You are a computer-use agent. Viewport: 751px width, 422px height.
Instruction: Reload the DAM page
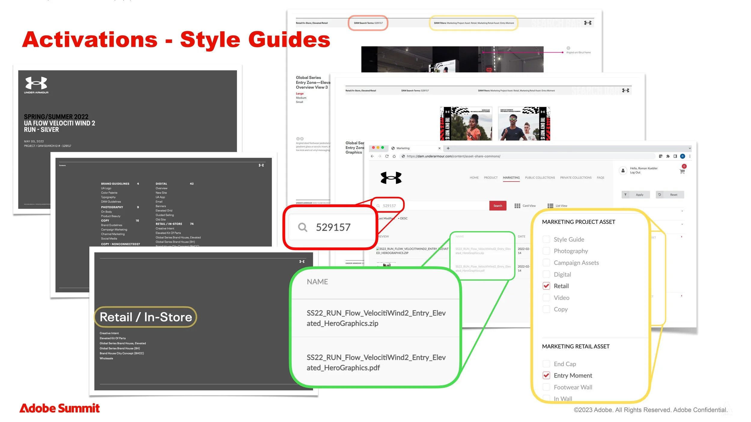[x=387, y=156]
